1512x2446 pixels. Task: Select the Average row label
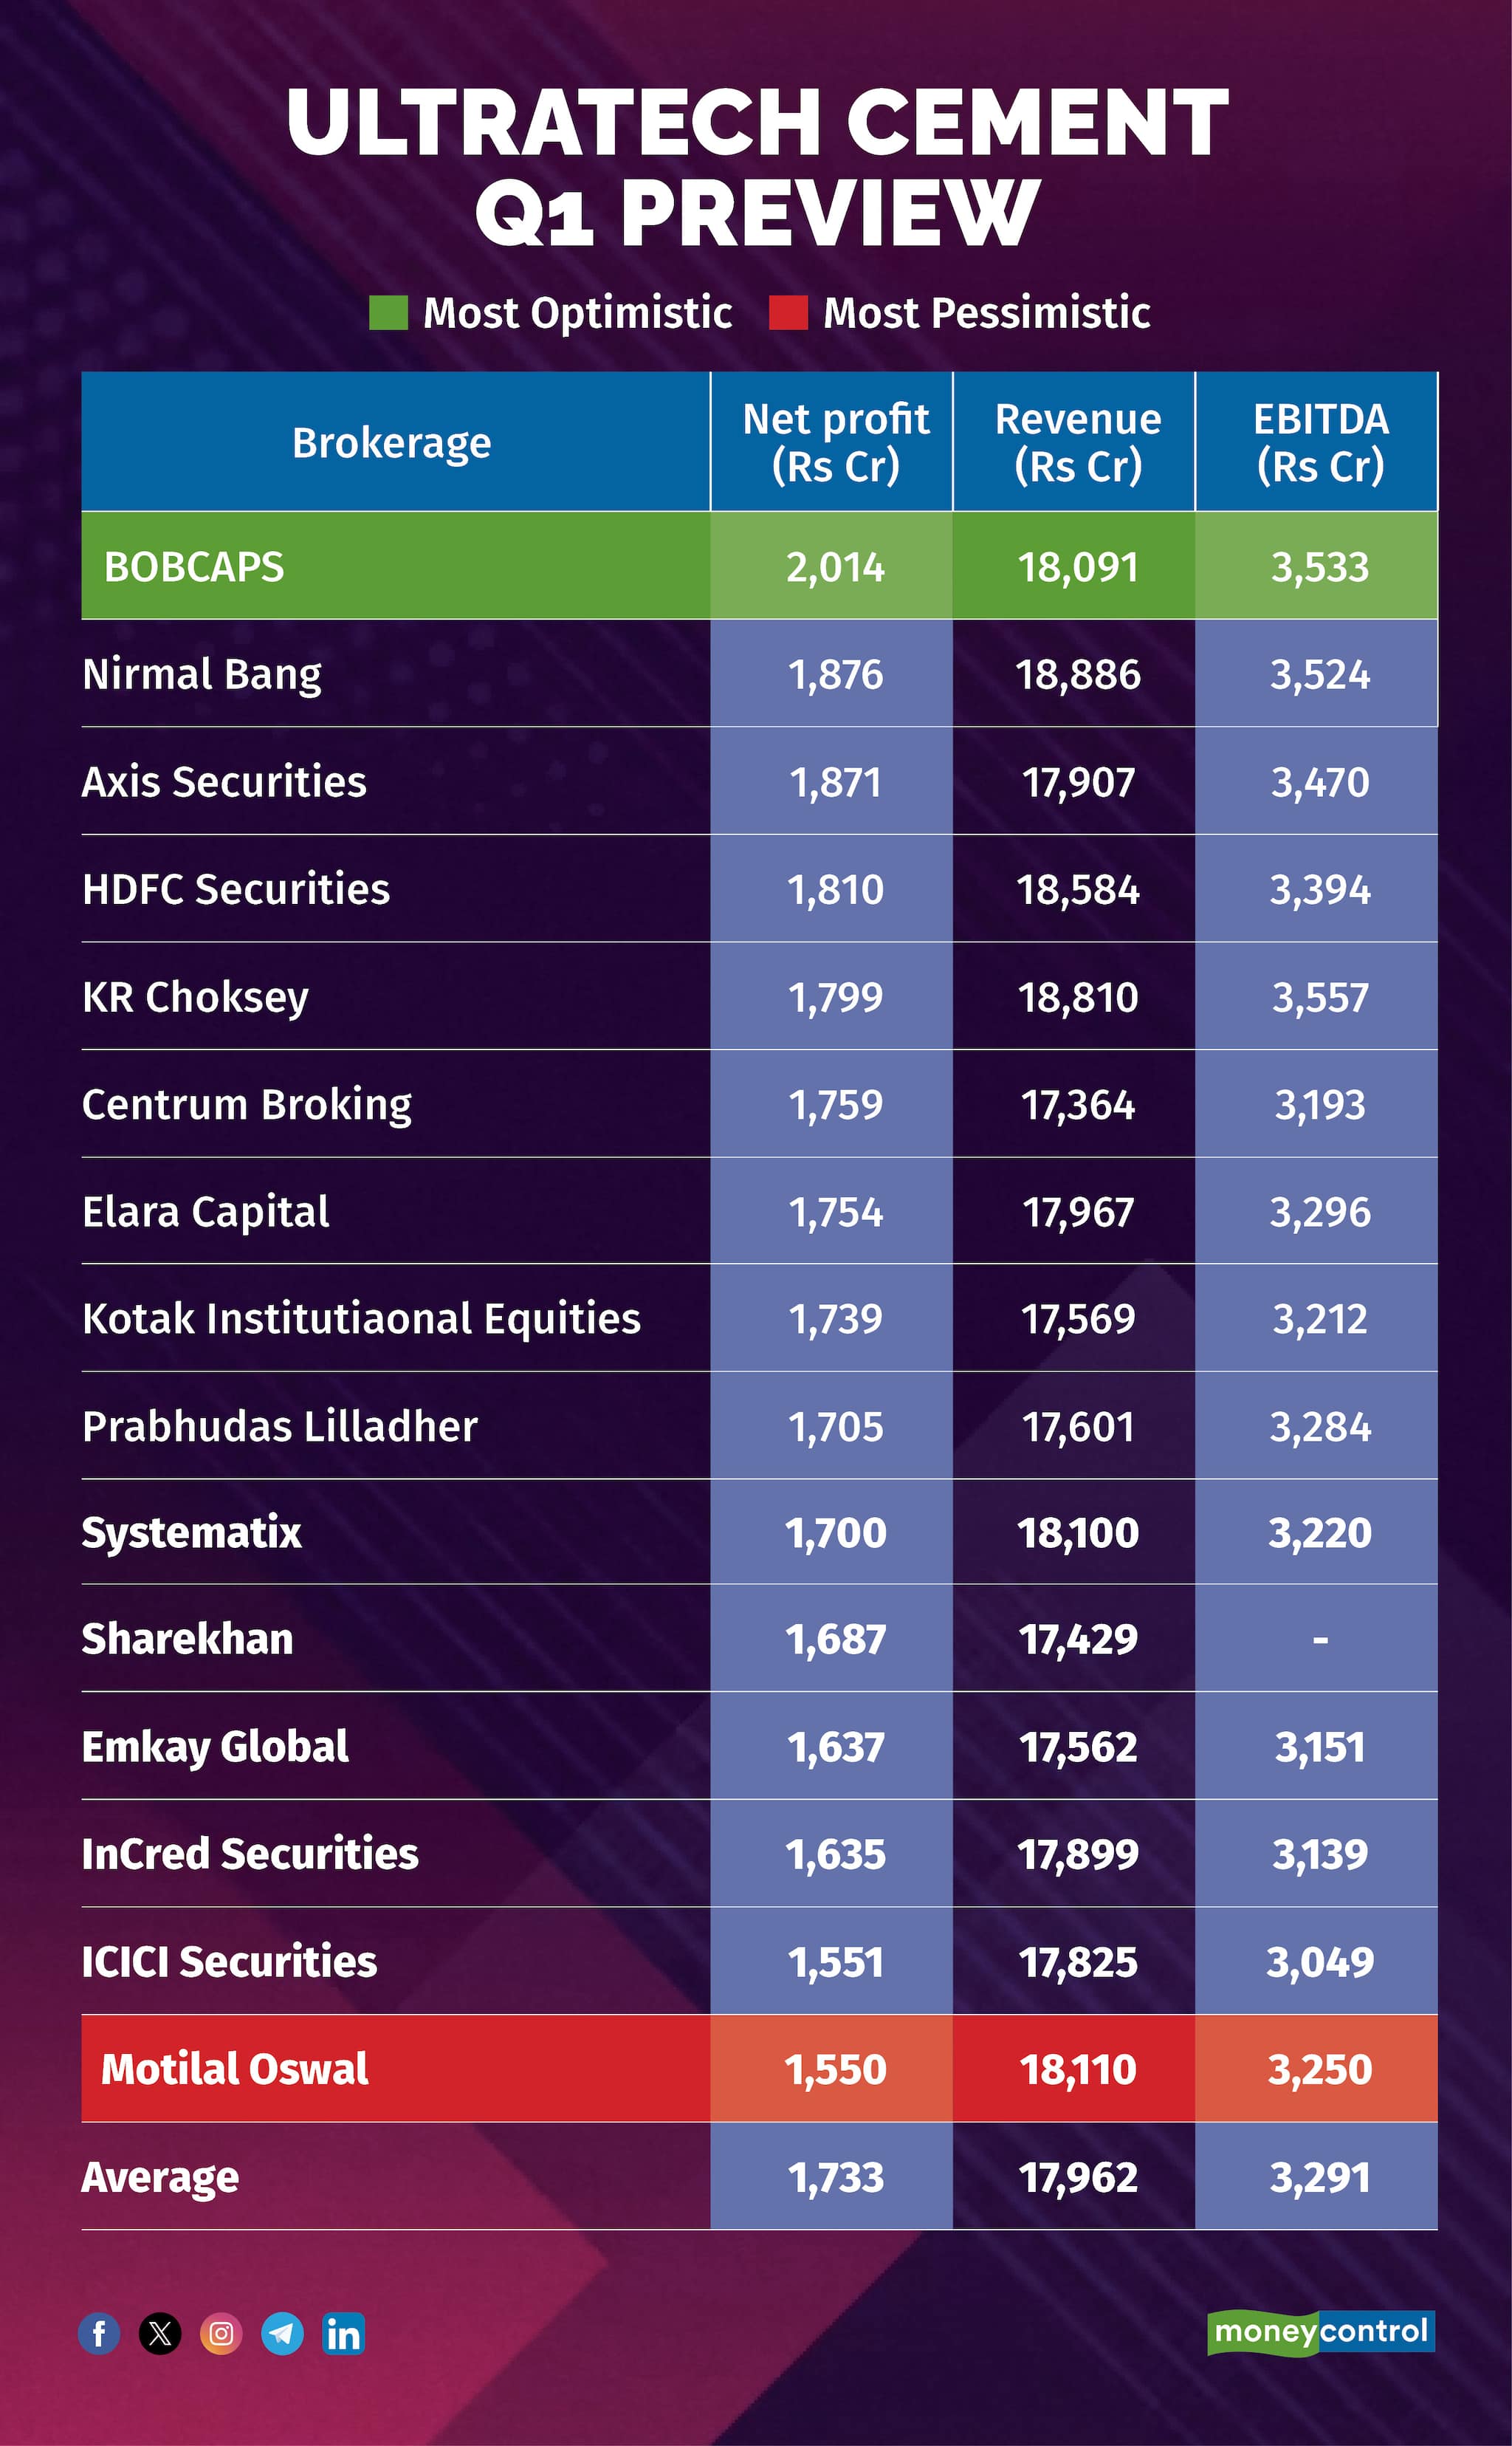(160, 2178)
